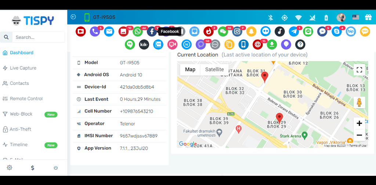Open the Tinder flame icon
This screenshot has height=185, width=376.
209,32
